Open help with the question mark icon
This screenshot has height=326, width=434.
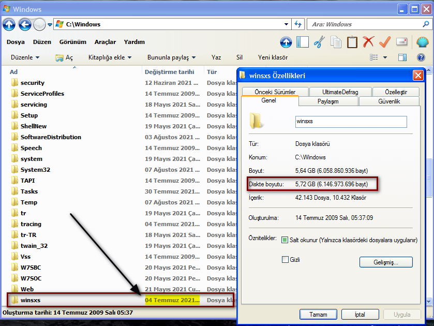(421, 57)
